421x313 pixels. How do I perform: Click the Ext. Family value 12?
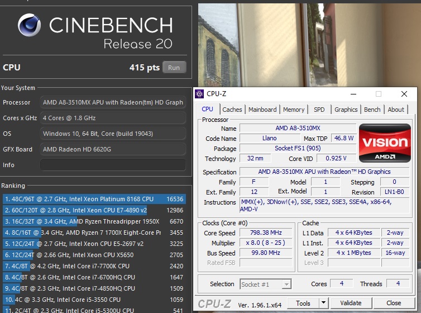(254, 192)
